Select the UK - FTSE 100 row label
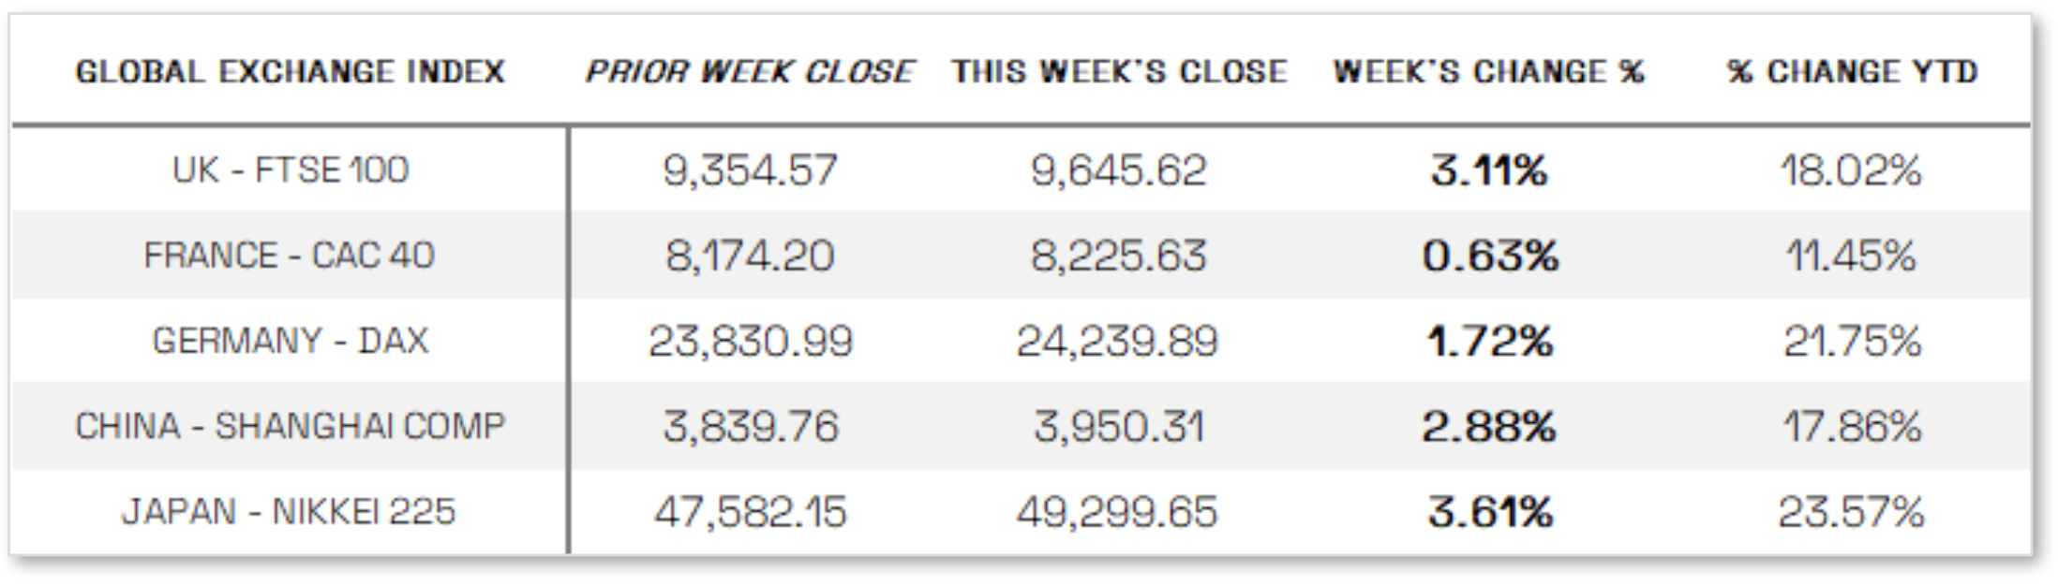Image resolution: width=2058 pixels, height=586 pixels. coord(291,170)
